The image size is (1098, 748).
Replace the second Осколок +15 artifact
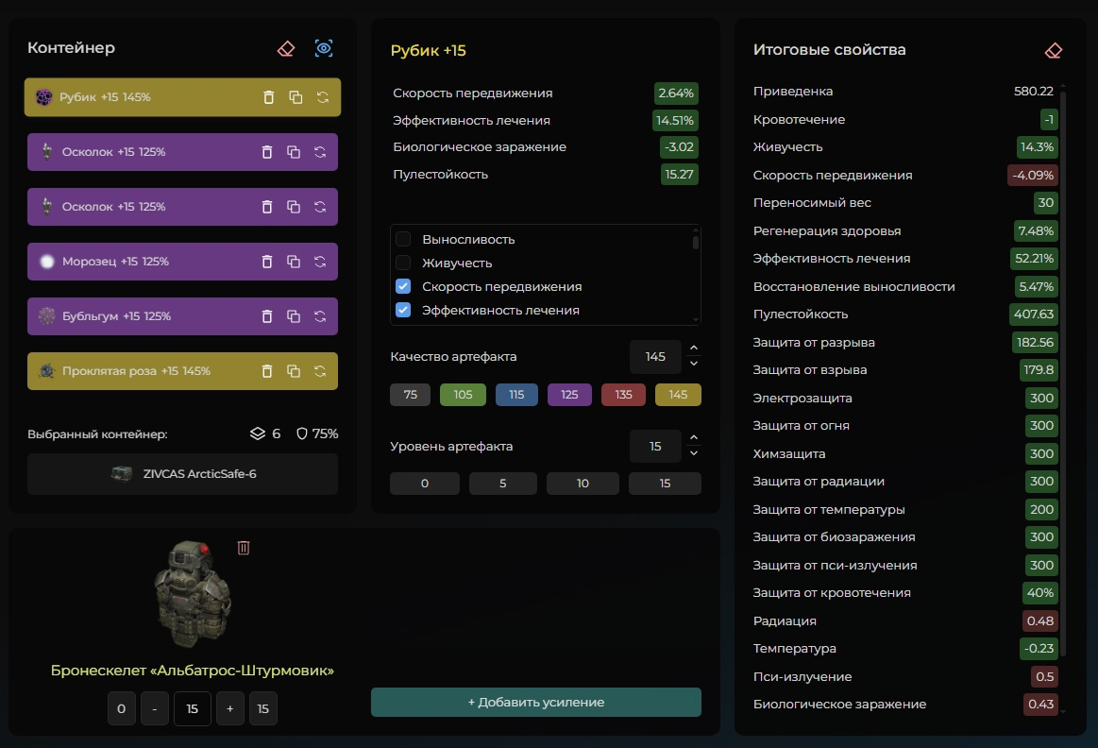[x=320, y=207]
